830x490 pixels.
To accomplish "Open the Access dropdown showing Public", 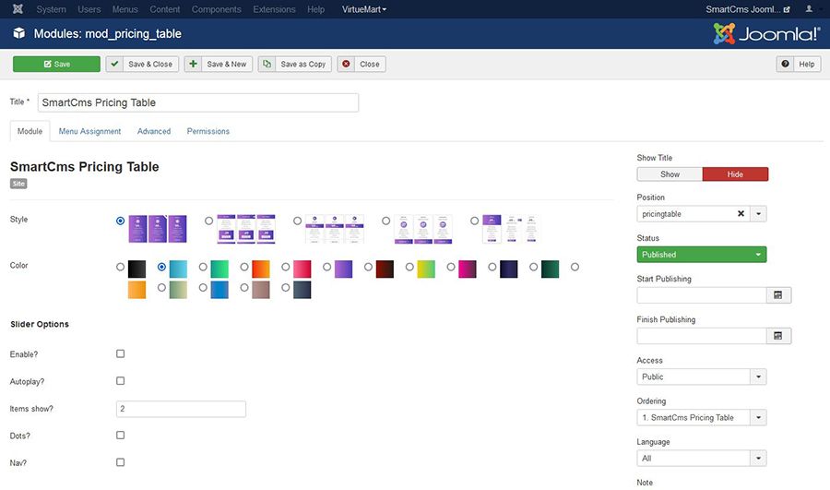I will coord(702,376).
